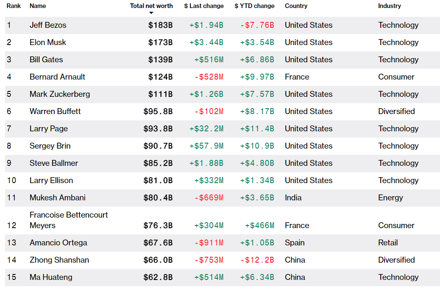Open Elon Musk profile link
Screen dimensions: 440x290
pyautogui.click(x=48, y=43)
